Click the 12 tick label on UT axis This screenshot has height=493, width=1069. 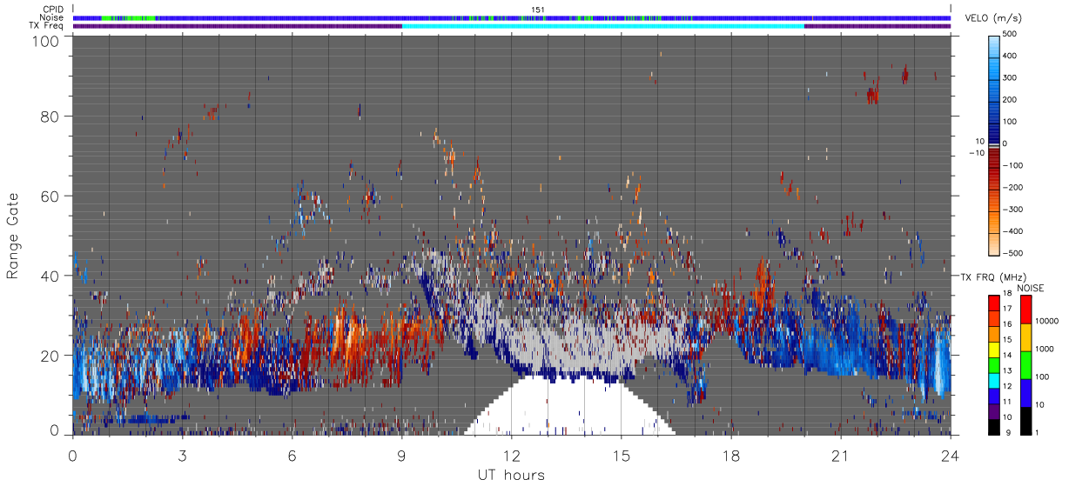pyautogui.click(x=511, y=456)
